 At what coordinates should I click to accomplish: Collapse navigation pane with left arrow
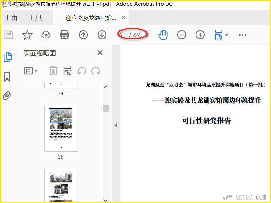[116, 125]
